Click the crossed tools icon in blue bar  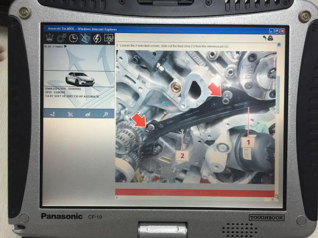pyautogui.click(x=70, y=114)
